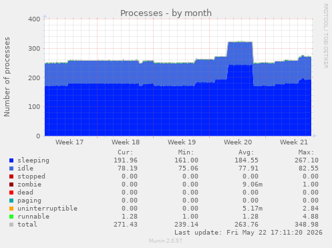
Task: Click total minimum value 239.14
Action: [x=186, y=225]
